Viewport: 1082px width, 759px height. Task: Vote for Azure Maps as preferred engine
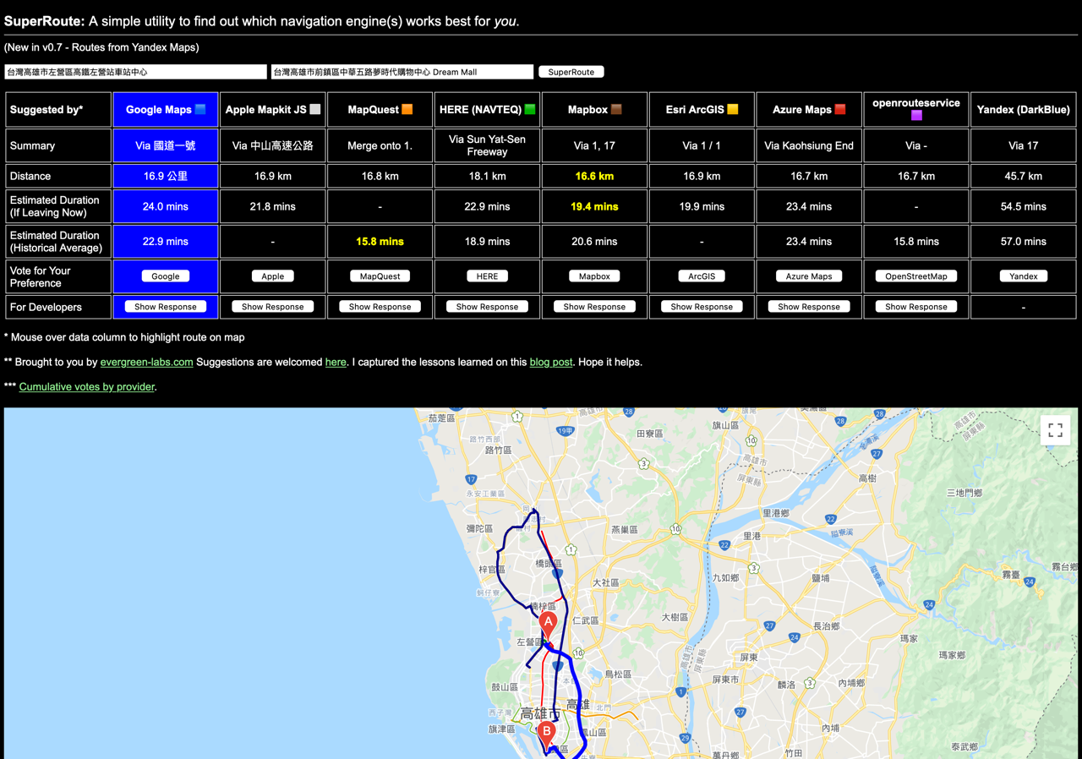pyautogui.click(x=809, y=276)
